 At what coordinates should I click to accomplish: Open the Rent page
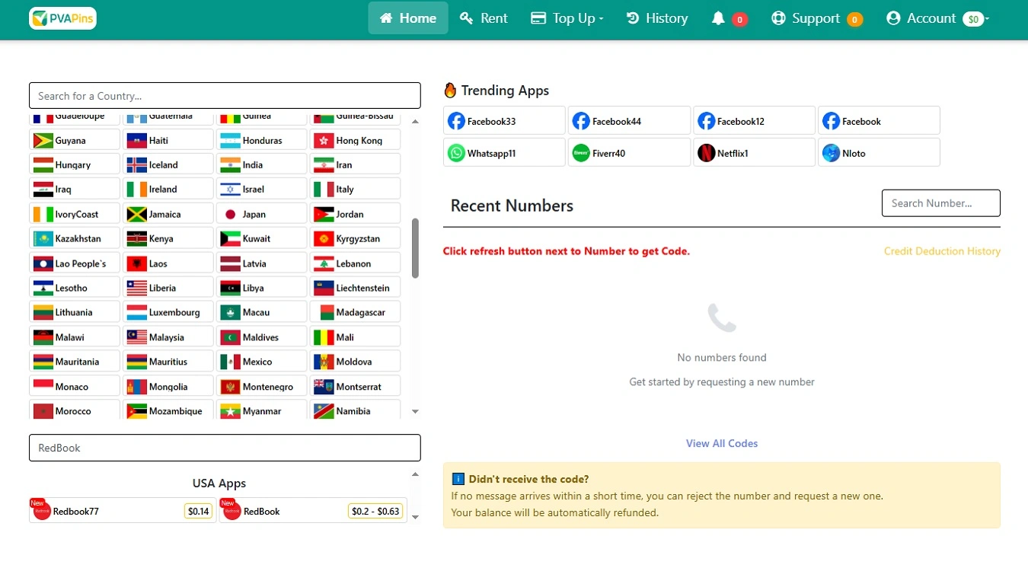click(x=484, y=18)
